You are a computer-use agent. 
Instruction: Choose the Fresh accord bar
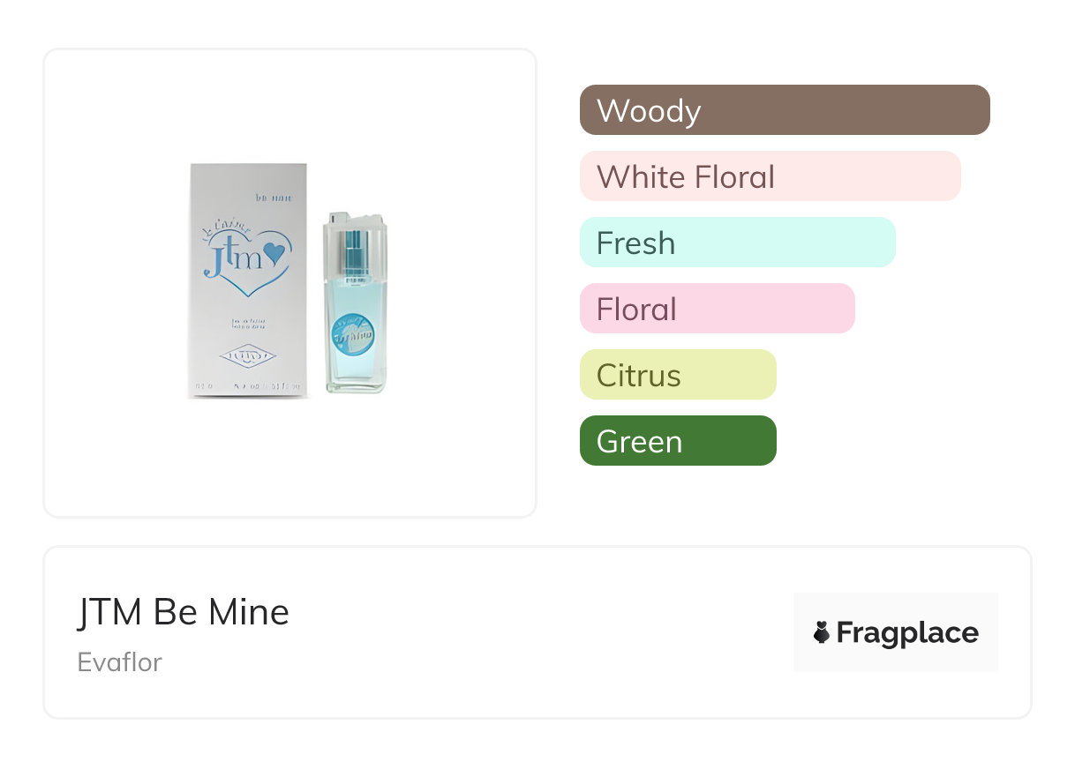click(737, 243)
